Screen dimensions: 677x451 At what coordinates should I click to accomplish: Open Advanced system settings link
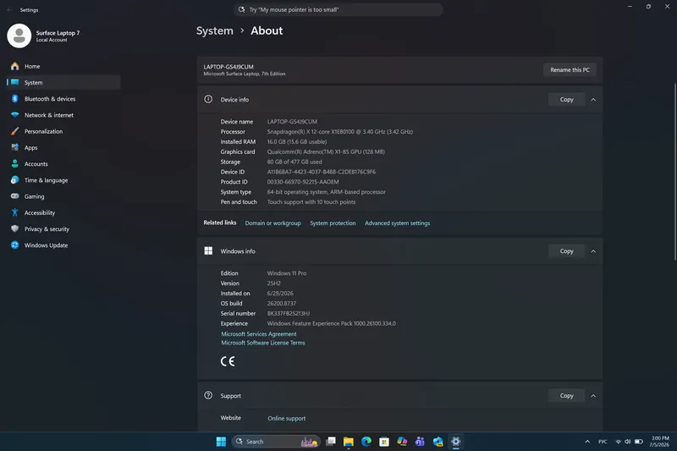tap(397, 223)
